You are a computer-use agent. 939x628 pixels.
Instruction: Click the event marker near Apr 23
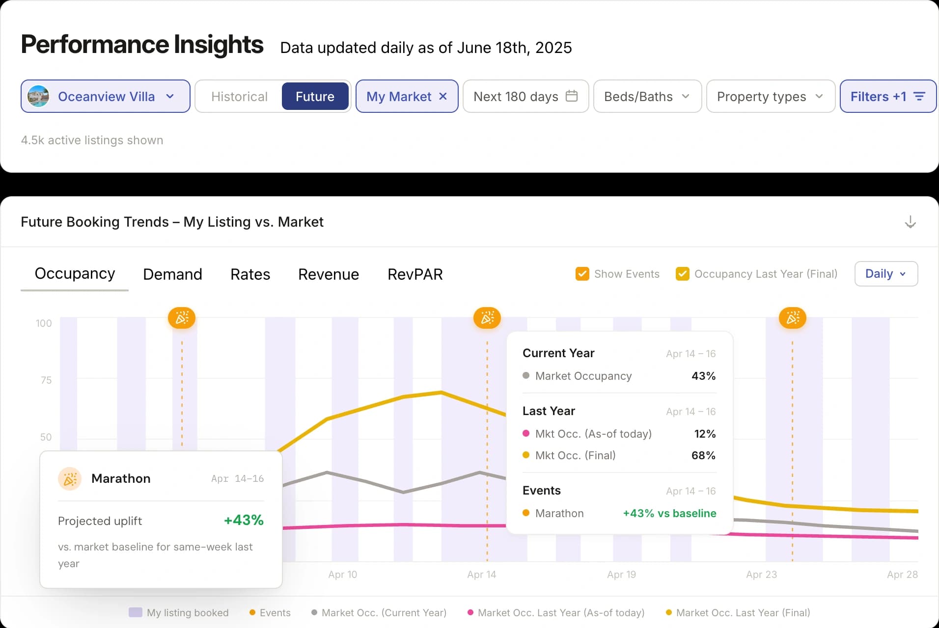(x=792, y=318)
